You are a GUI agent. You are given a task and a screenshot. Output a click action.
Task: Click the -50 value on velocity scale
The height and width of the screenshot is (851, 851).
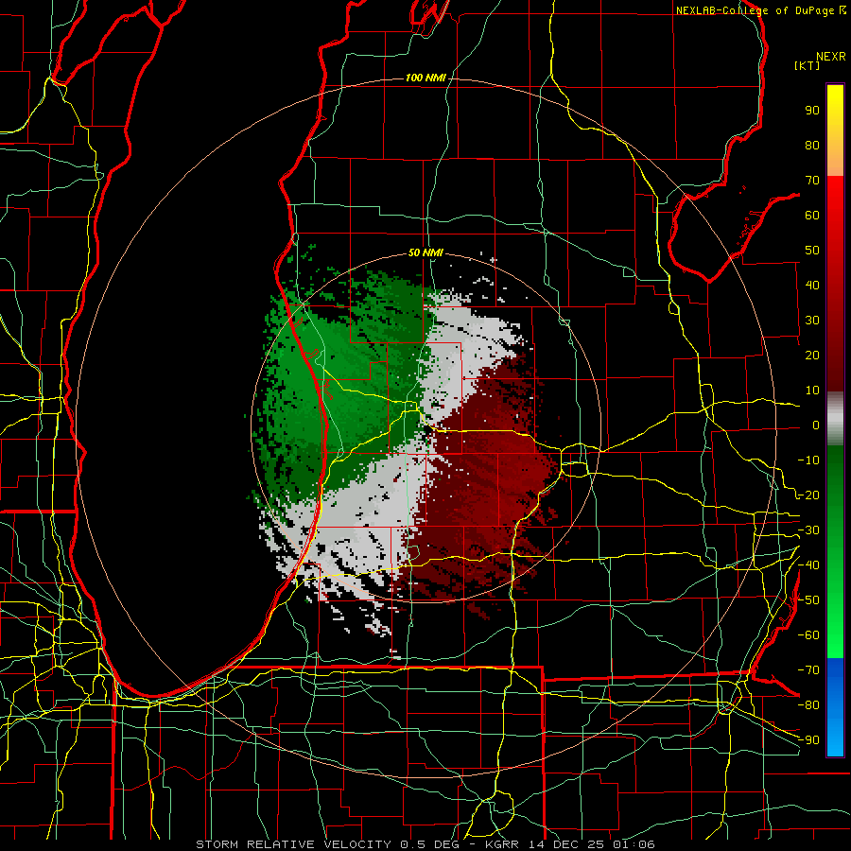[808, 600]
